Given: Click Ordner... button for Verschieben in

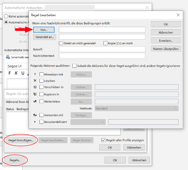Looking at the screenshot, I should tap(81, 87).
